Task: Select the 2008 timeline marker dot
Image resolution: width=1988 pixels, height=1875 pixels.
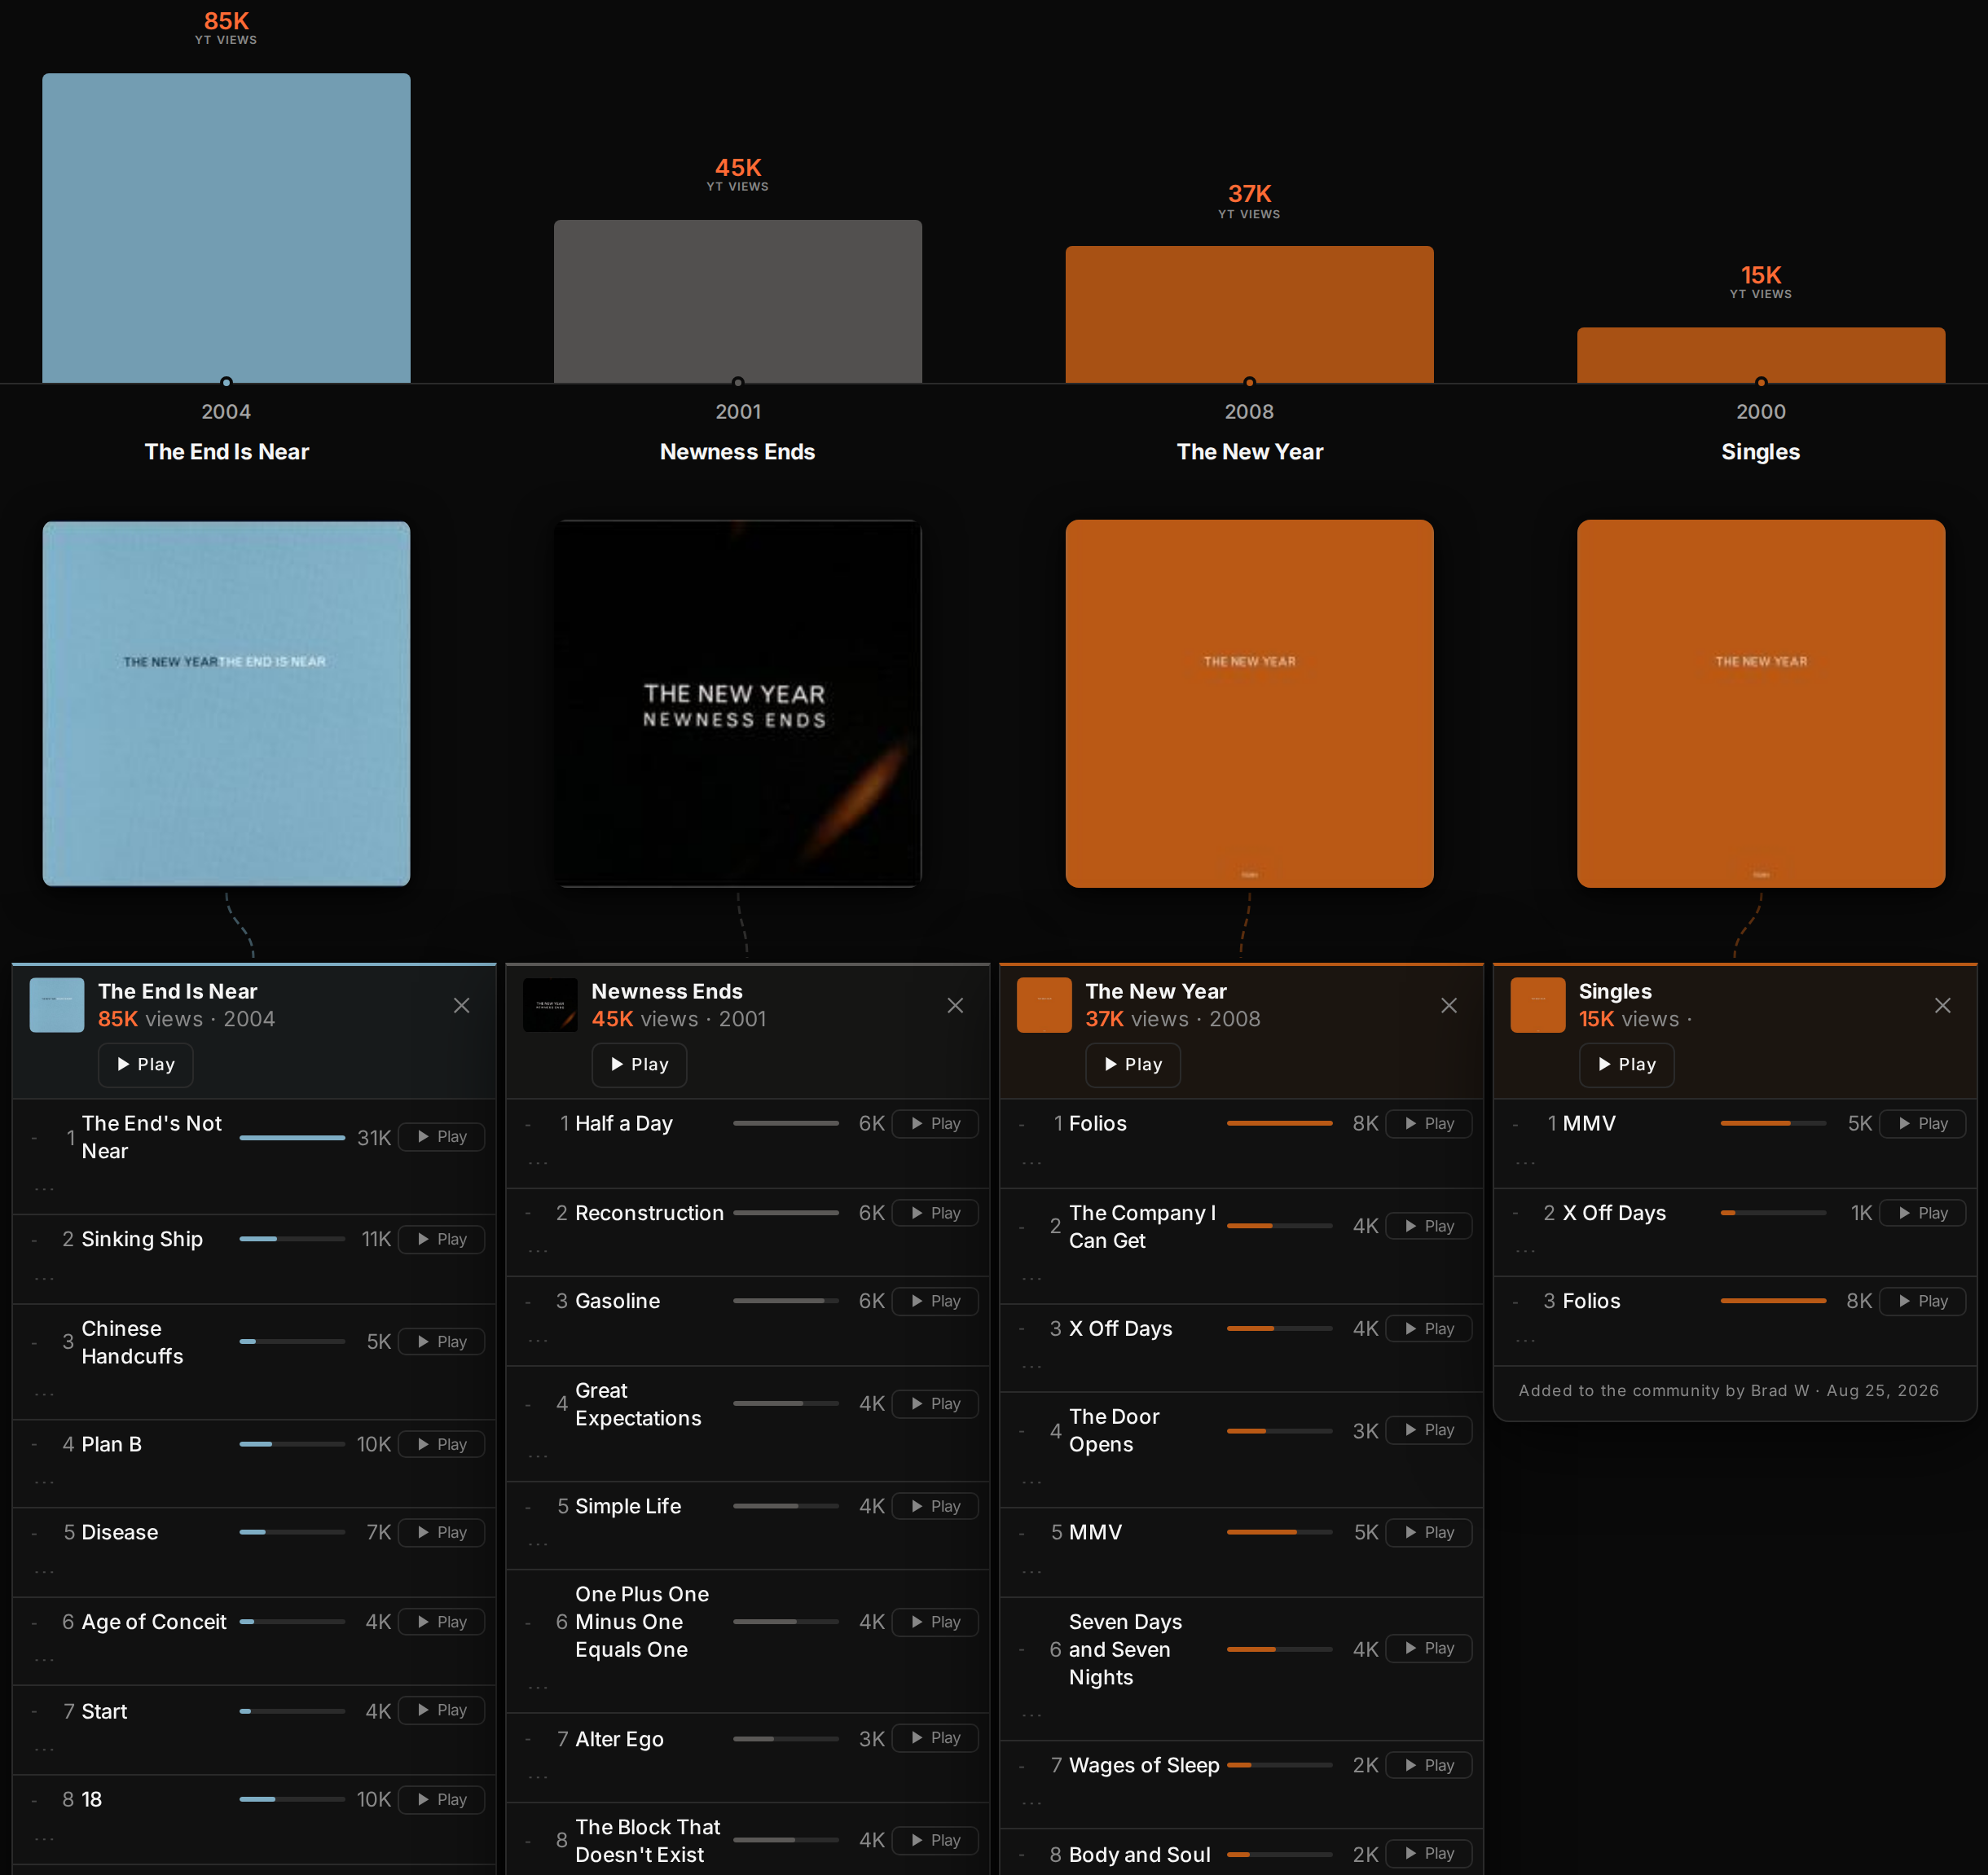Action: (x=1249, y=383)
